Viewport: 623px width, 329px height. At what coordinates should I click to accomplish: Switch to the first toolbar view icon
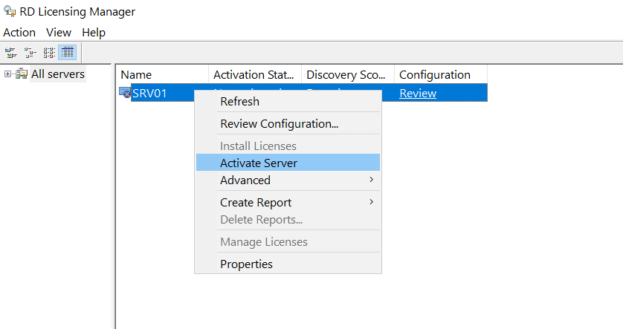pos(10,53)
